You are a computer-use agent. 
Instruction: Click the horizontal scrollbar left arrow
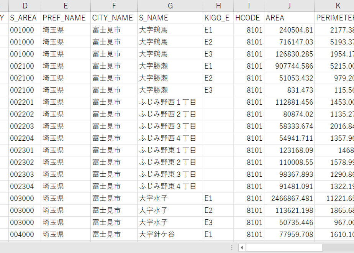242,248
